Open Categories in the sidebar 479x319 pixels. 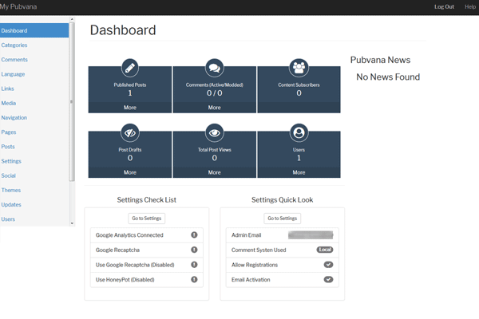14,45
